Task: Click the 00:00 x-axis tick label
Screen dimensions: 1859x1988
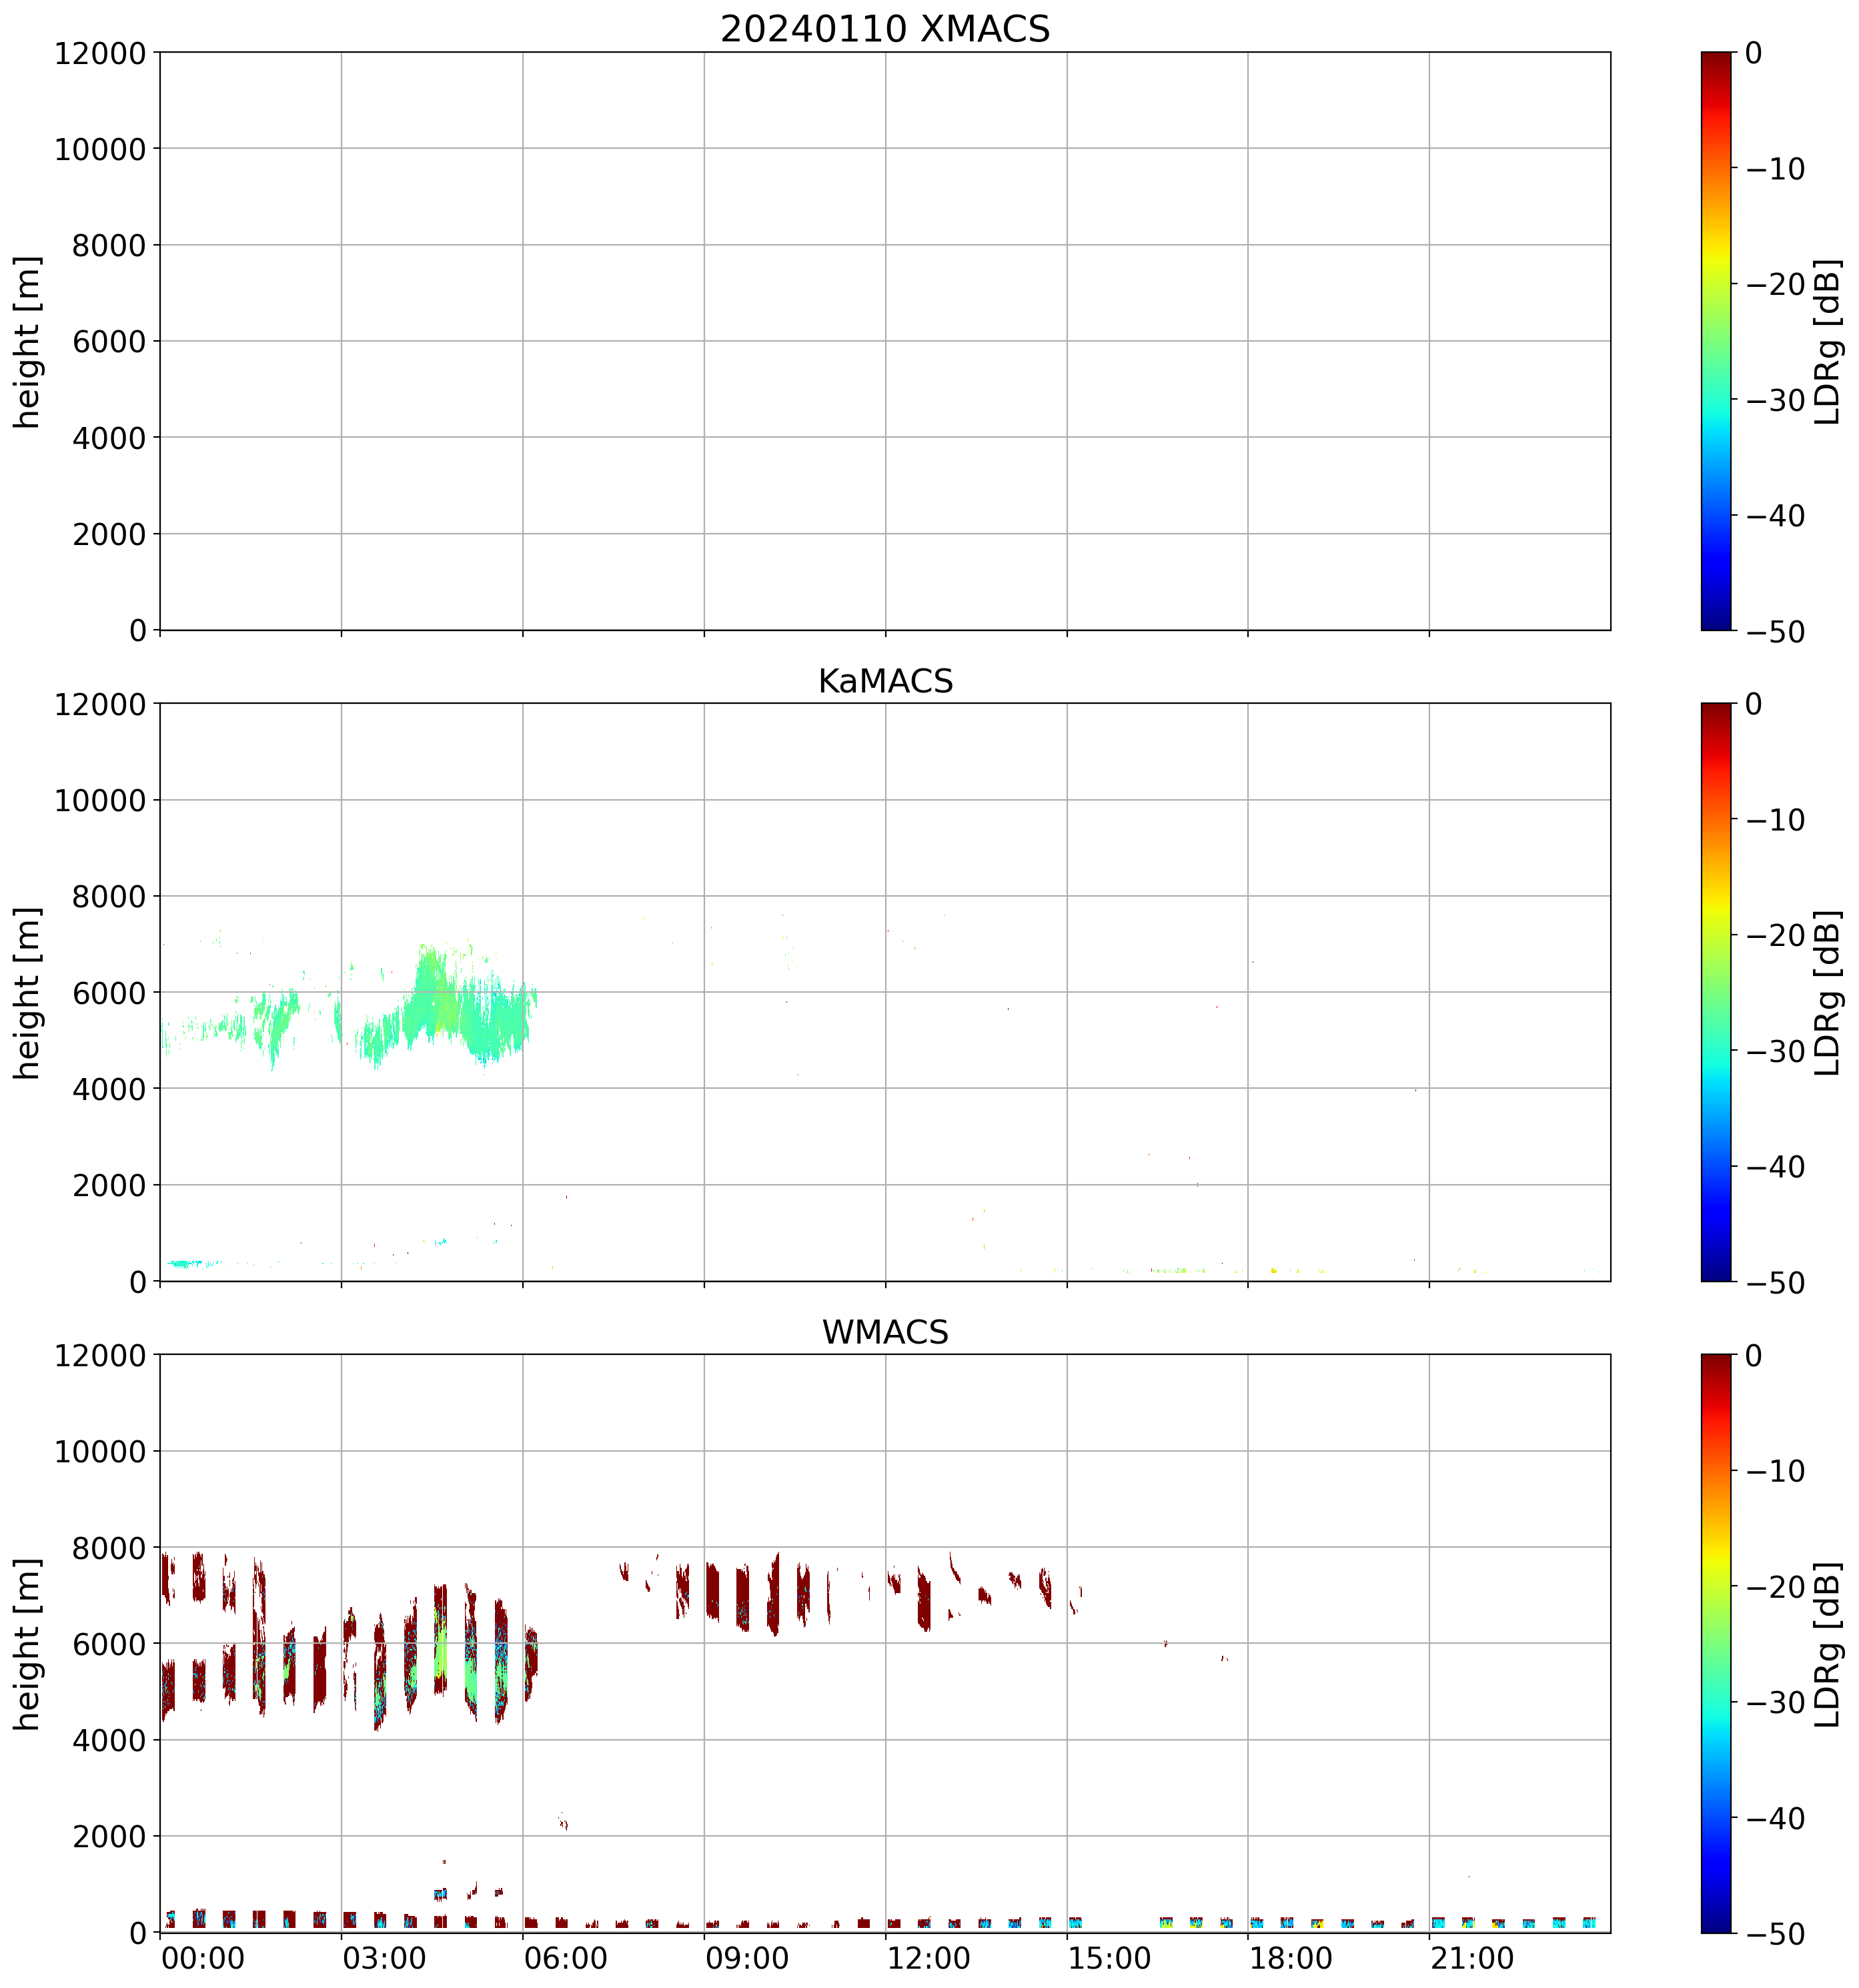Action: [x=203, y=1958]
